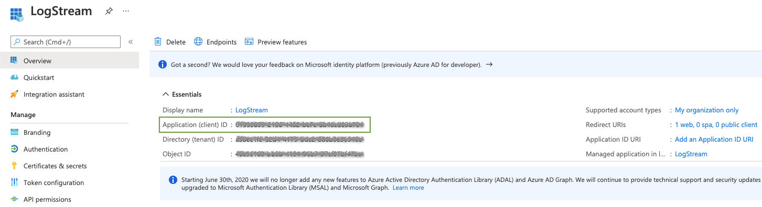The width and height of the screenshot is (762, 207).
Task: Click the Quickstart cloud icon
Action: tap(14, 77)
